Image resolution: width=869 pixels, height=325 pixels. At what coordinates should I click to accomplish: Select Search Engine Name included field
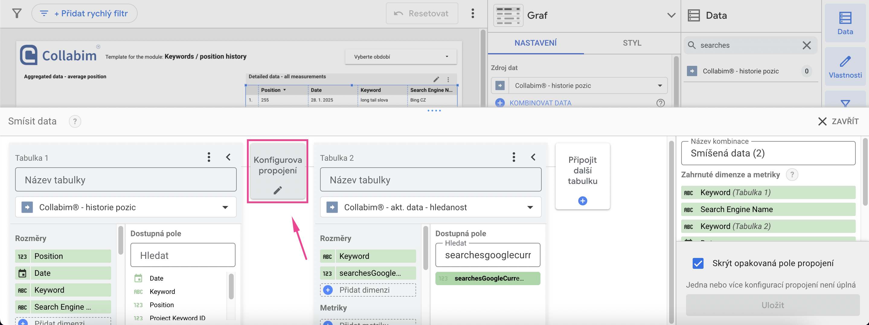768,209
